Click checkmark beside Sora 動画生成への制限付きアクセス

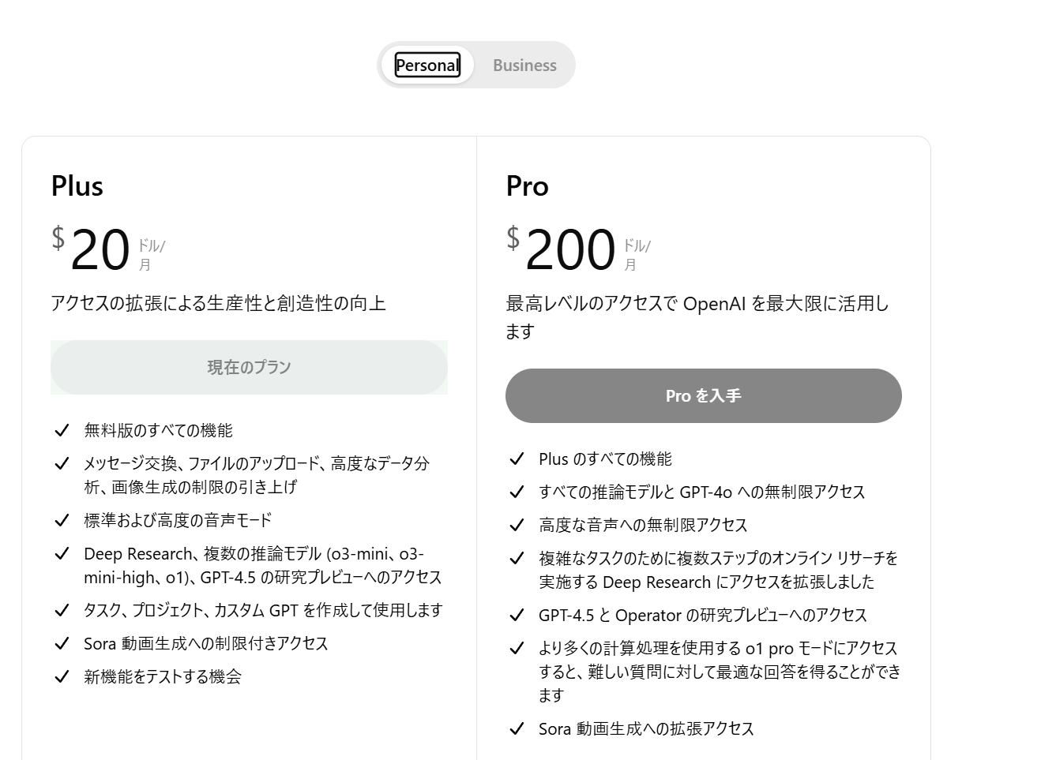point(62,643)
